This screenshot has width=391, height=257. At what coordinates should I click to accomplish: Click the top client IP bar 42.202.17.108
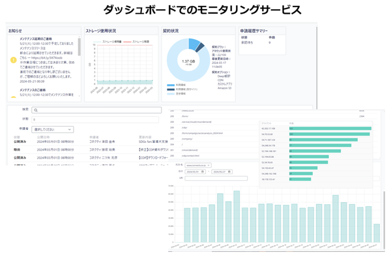click(330, 128)
